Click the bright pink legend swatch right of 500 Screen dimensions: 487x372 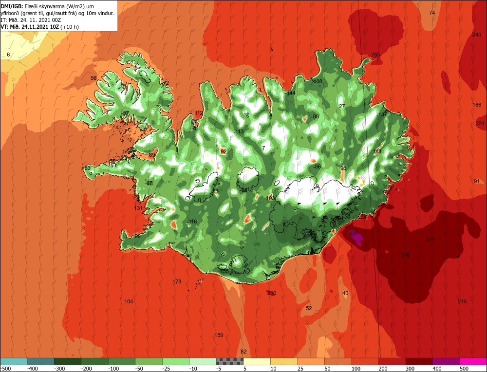tap(473, 361)
